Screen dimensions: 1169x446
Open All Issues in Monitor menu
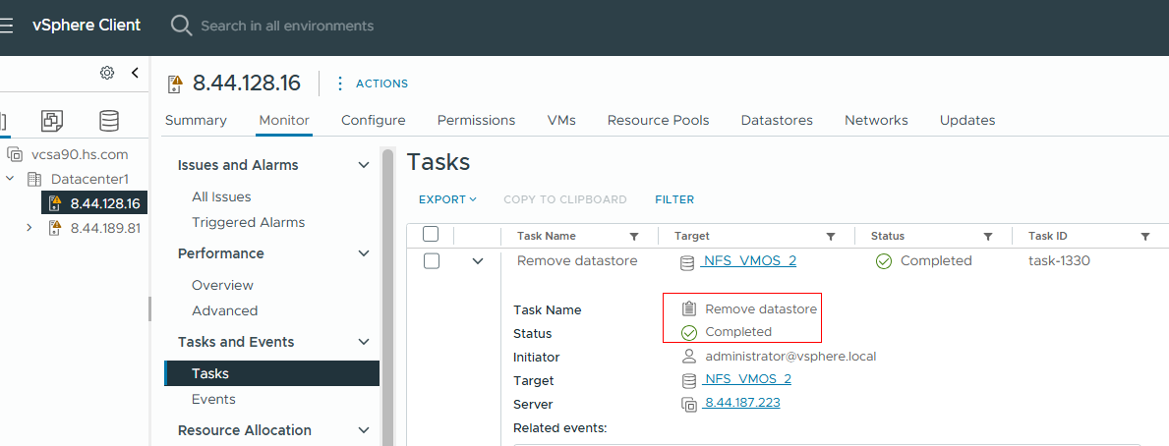[x=221, y=197]
